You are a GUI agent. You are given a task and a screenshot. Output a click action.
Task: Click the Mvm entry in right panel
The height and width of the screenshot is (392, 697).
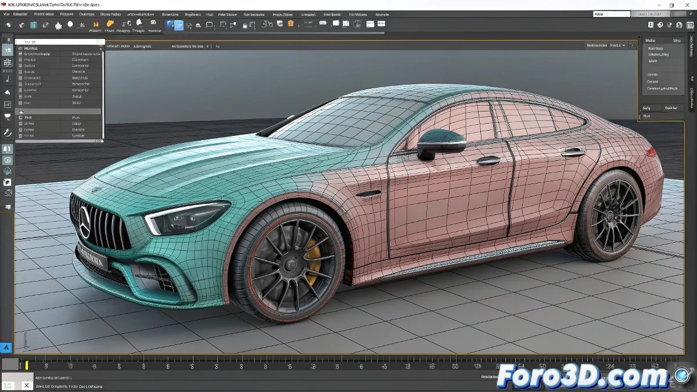click(652, 61)
